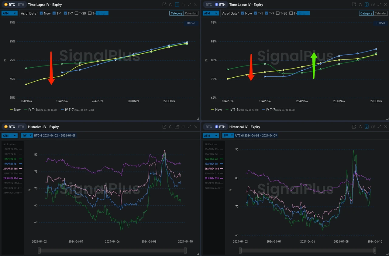Open BTC Historical IV in a new window
The image size is (389, 256).
164,126
